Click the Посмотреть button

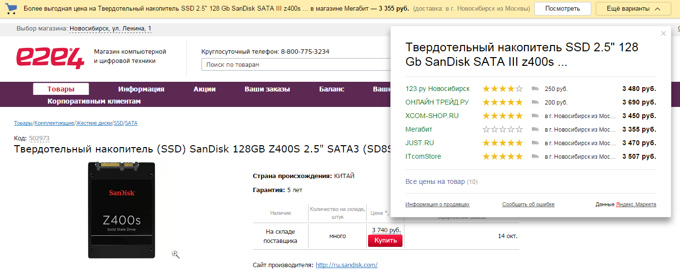click(x=563, y=9)
